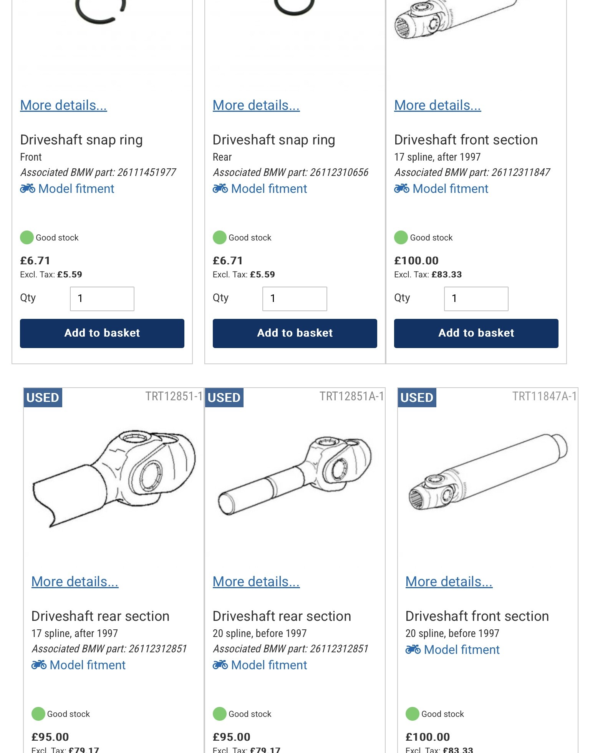Click motorcycle icon under Rear snap ring
The height and width of the screenshot is (753, 590).
(x=220, y=188)
